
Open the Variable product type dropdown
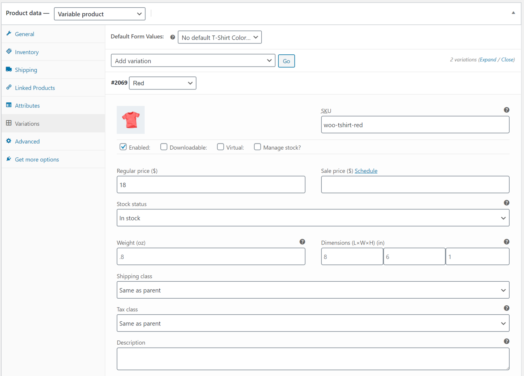click(99, 14)
